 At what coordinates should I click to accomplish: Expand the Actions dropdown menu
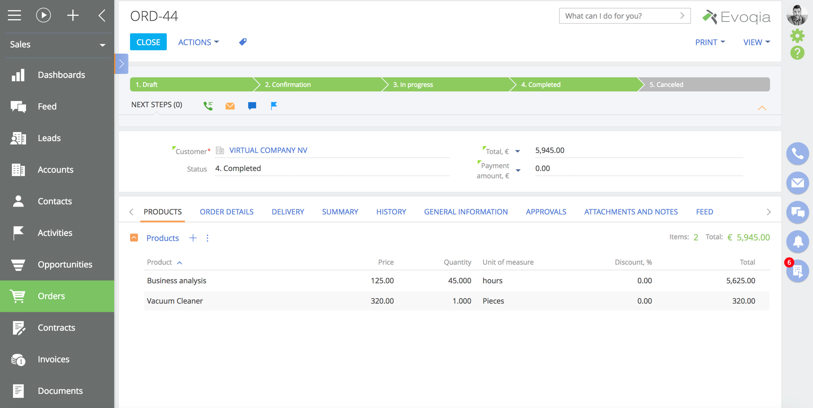198,42
